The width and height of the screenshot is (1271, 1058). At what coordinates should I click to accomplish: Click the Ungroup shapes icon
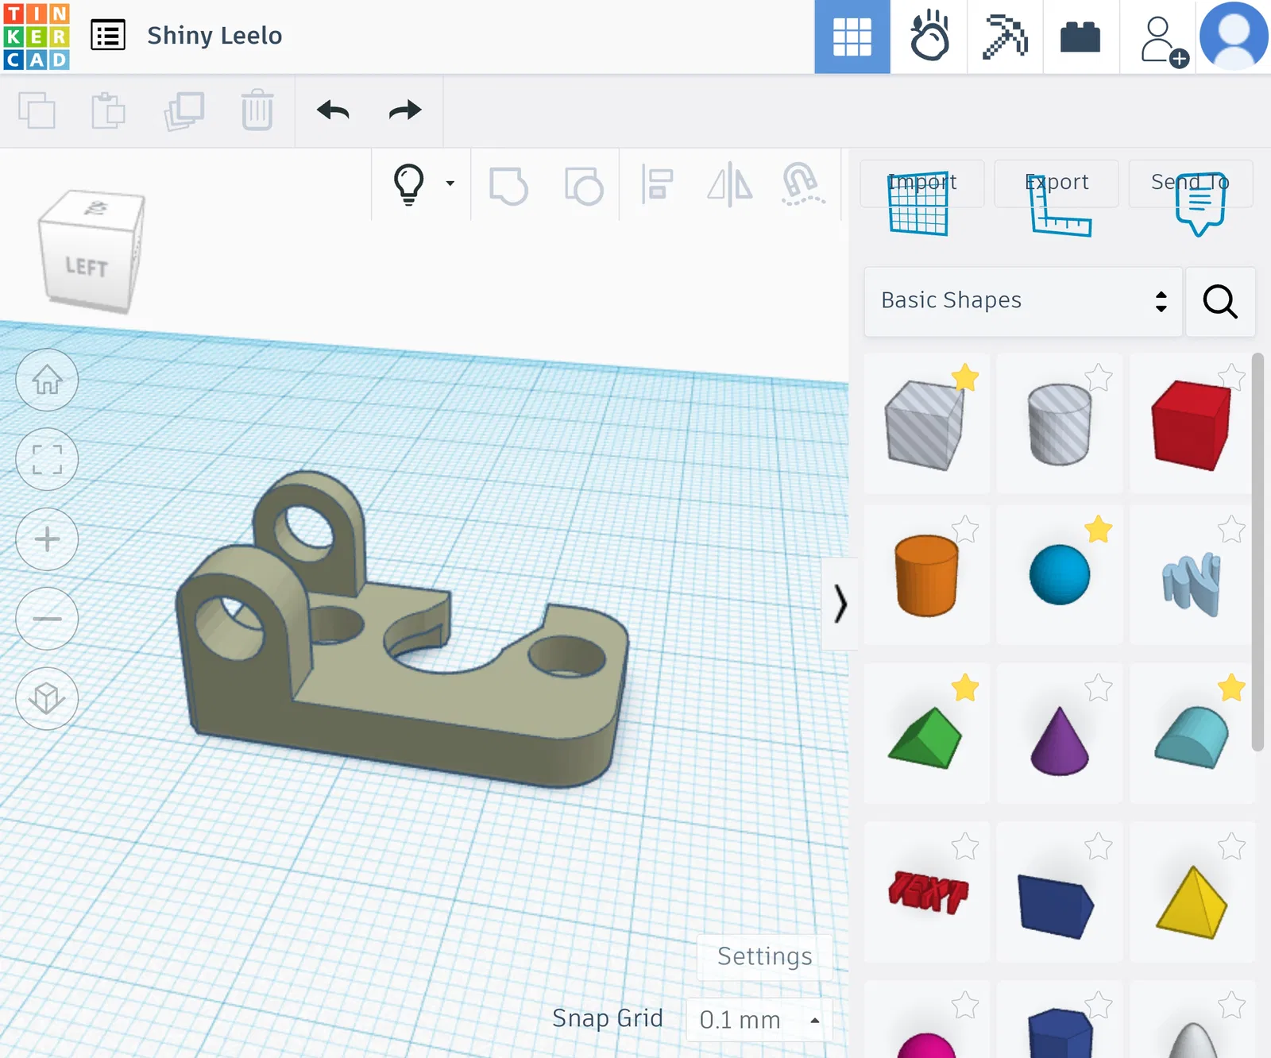(x=584, y=186)
